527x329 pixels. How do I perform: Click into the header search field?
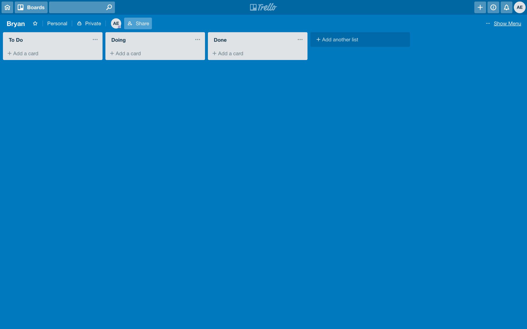(x=82, y=7)
